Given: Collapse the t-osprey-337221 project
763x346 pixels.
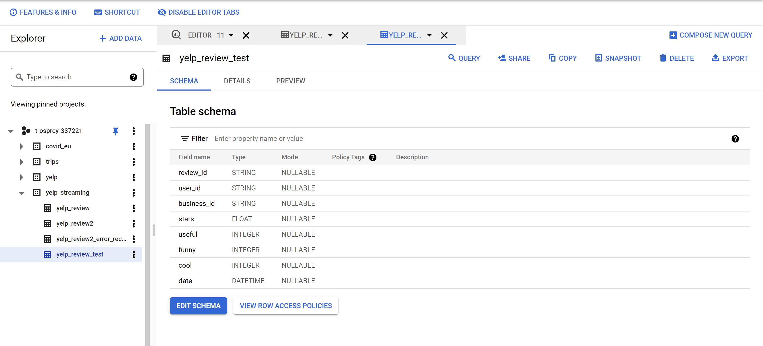Looking at the screenshot, I should (x=11, y=131).
